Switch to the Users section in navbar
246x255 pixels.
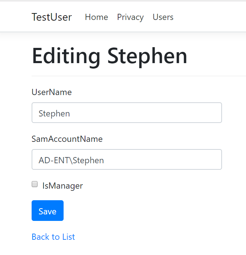tap(163, 17)
